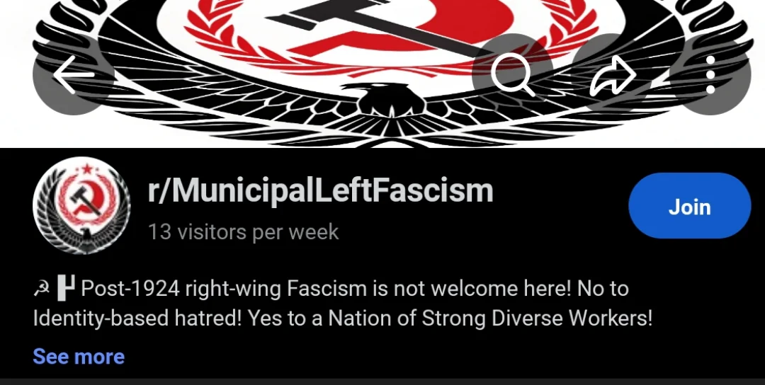Join the r/MunicipalLeftFascism community

click(x=689, y=206)
